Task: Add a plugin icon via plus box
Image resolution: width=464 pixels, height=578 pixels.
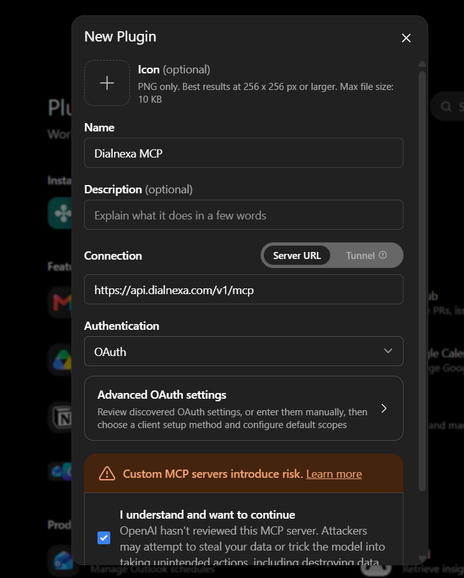Action: click(x=107, y=83)
